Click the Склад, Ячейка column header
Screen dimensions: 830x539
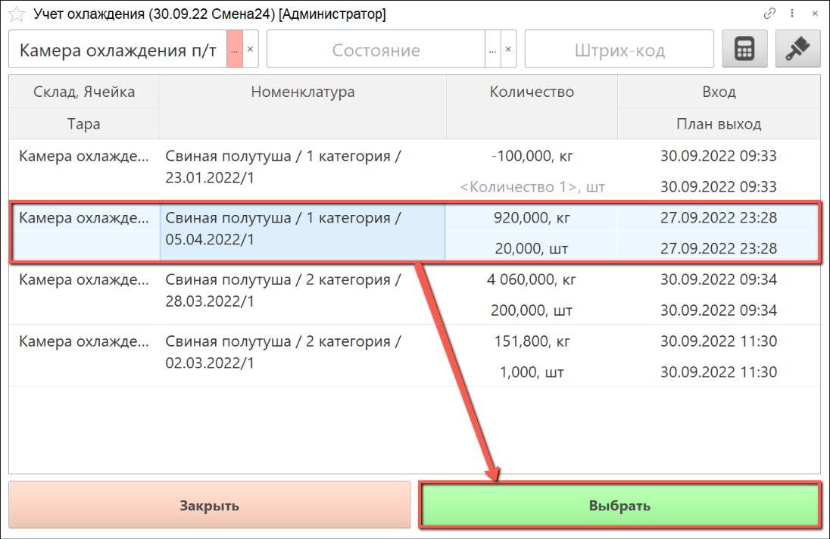pos(84,92)
